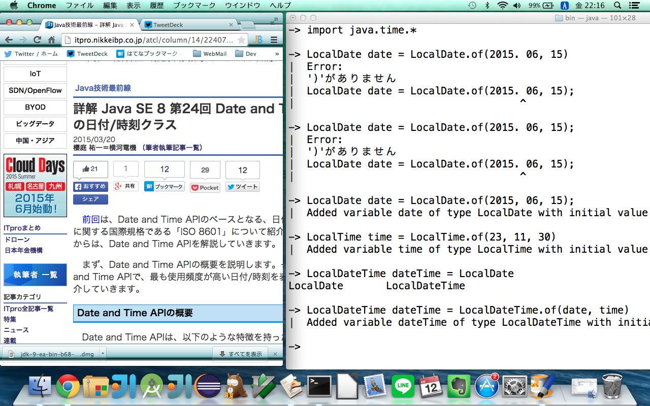Open the jdk-9-ea dmg download item
This screenshot has width=650, height=406.
51,354
